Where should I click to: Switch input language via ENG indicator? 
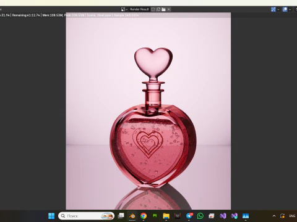point(292,216)
